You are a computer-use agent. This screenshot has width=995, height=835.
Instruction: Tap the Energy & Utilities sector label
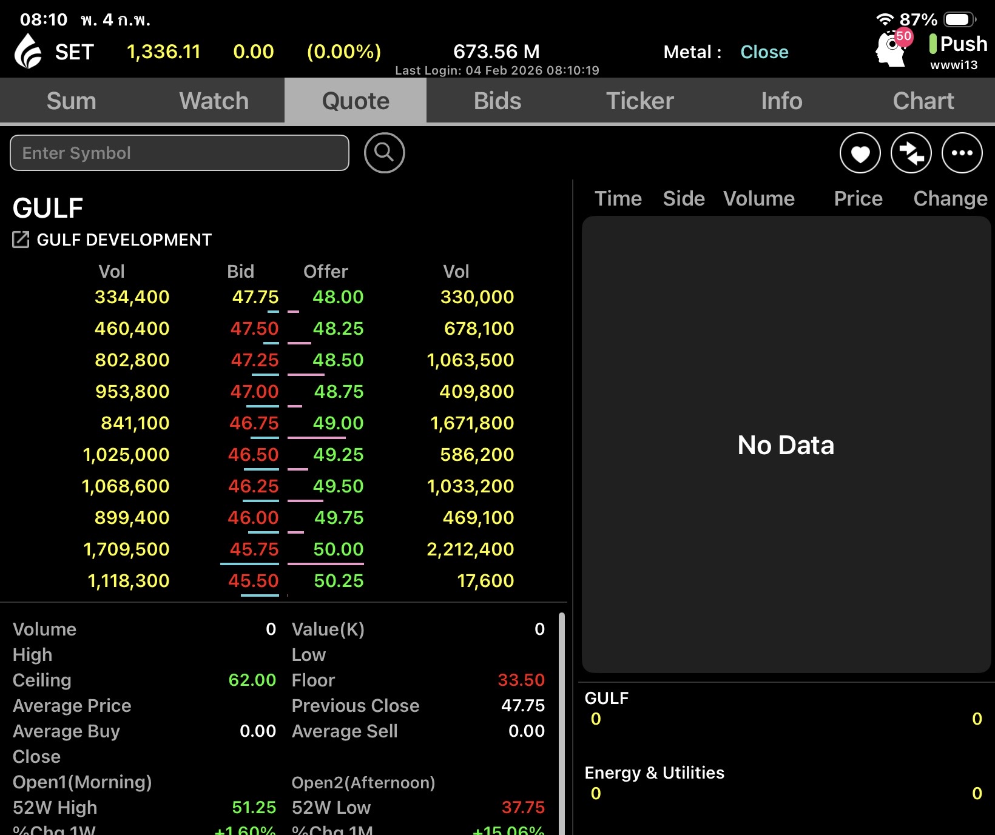(x=654, y=773)
